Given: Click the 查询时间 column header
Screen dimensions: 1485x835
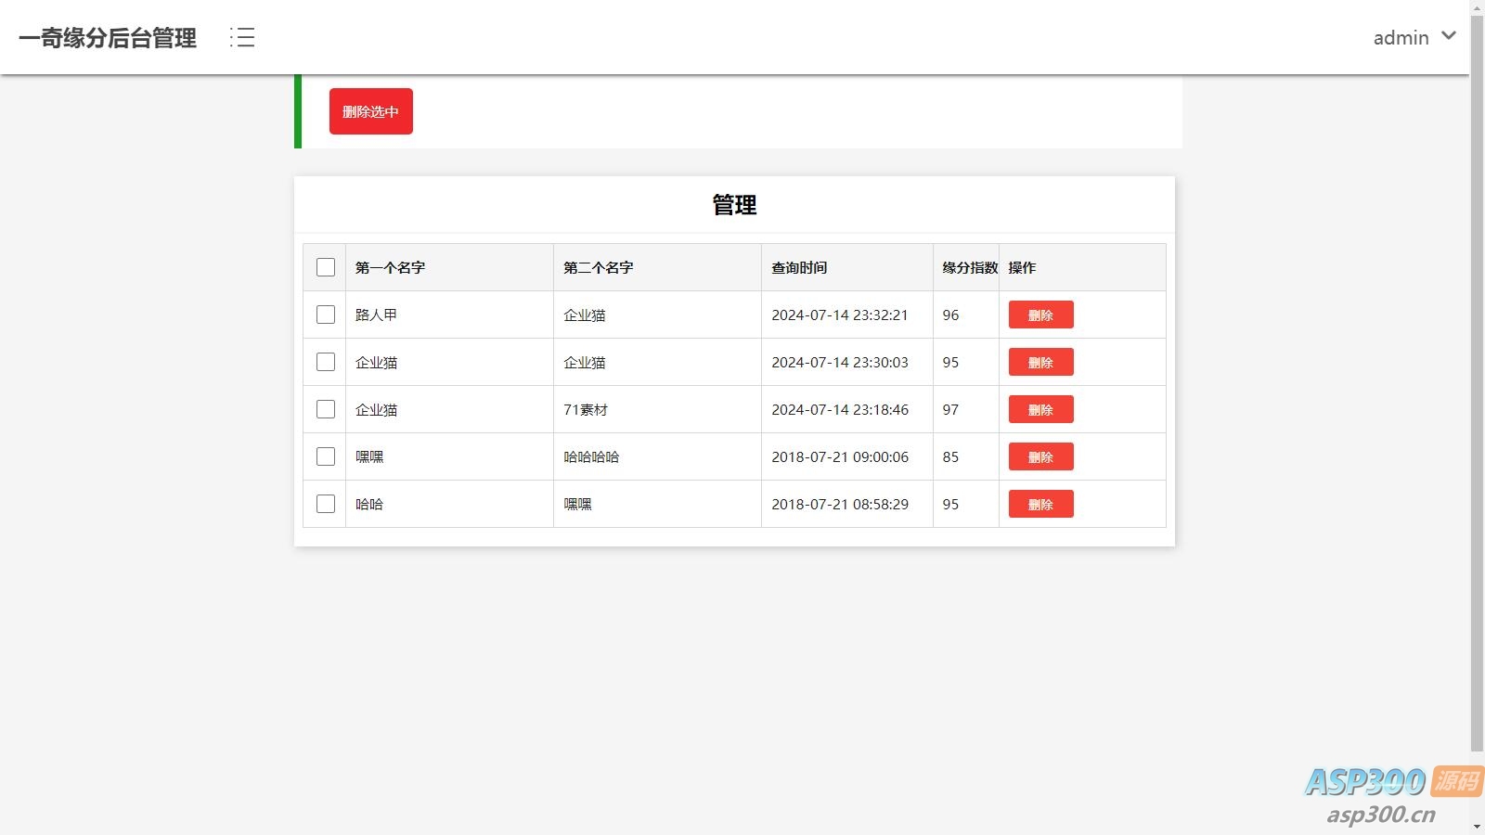Looking at the screenshot, I should [799, 267].
